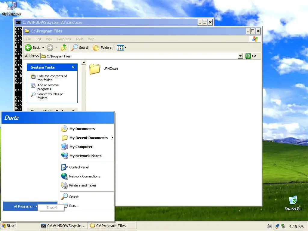Viewport: 308px width, 231px height.
Task: Click the Address bar path field
Action: pos(139,56)
